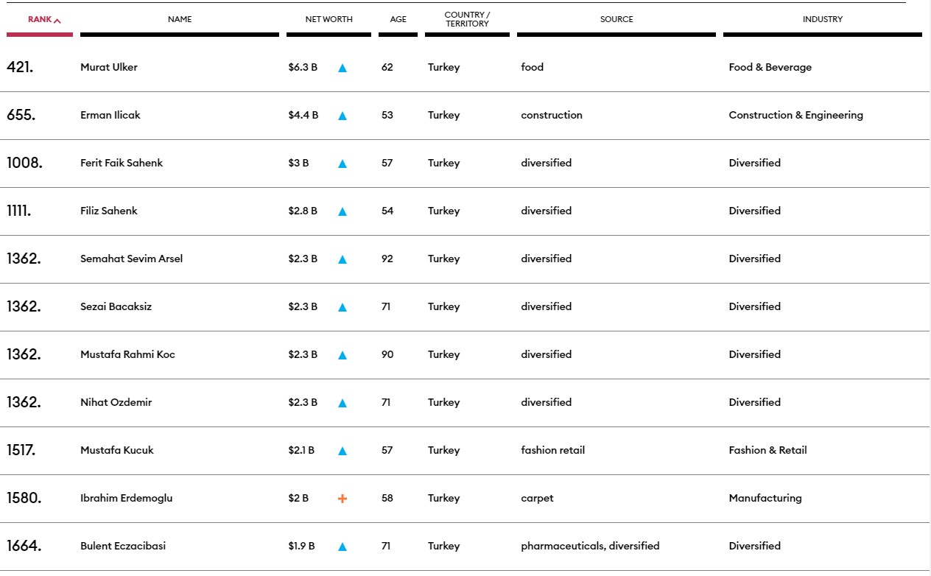931x576 pixels.
Task: Click blue triangle in Nihat Ozdemir's row
Action: tap(342, 403)
